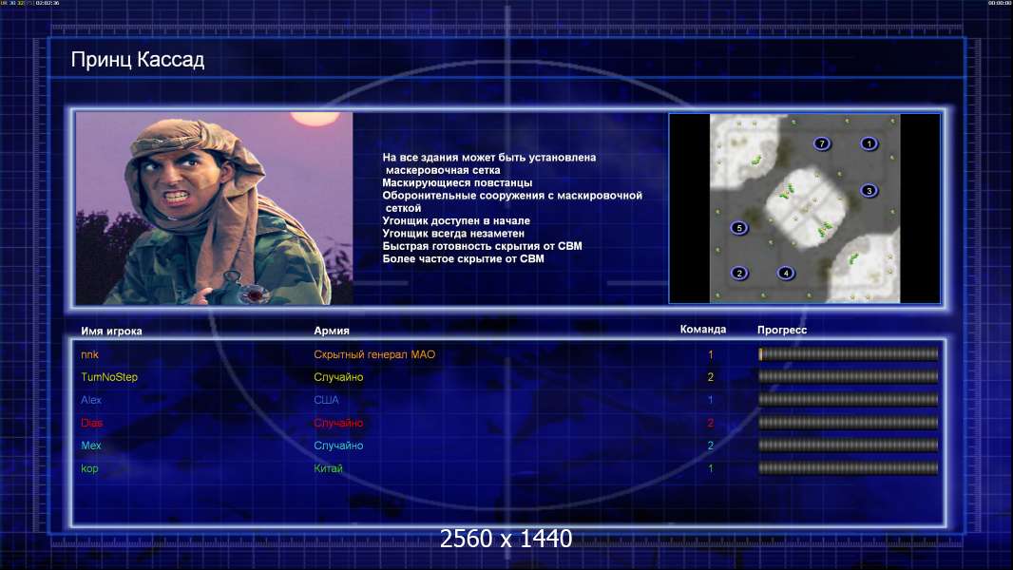1013x570 pixels.
Task: Click the kop loading progress bar
Action: (x=849, y=468)
